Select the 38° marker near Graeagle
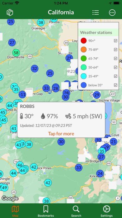Image resolution: width=122 pixels, height=218 pixels. tap(41, 22)
